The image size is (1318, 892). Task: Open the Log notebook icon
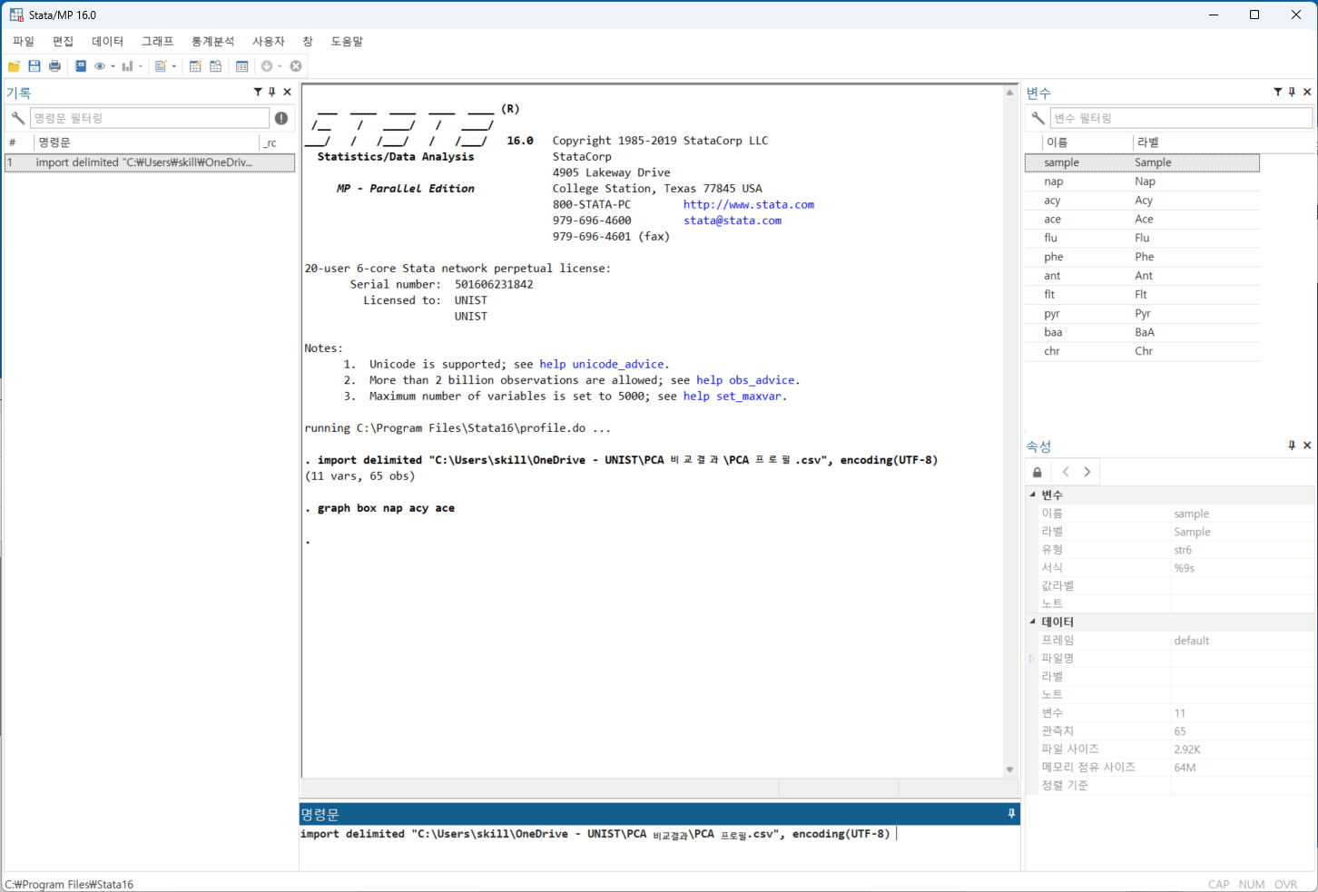tap(81, 66)
